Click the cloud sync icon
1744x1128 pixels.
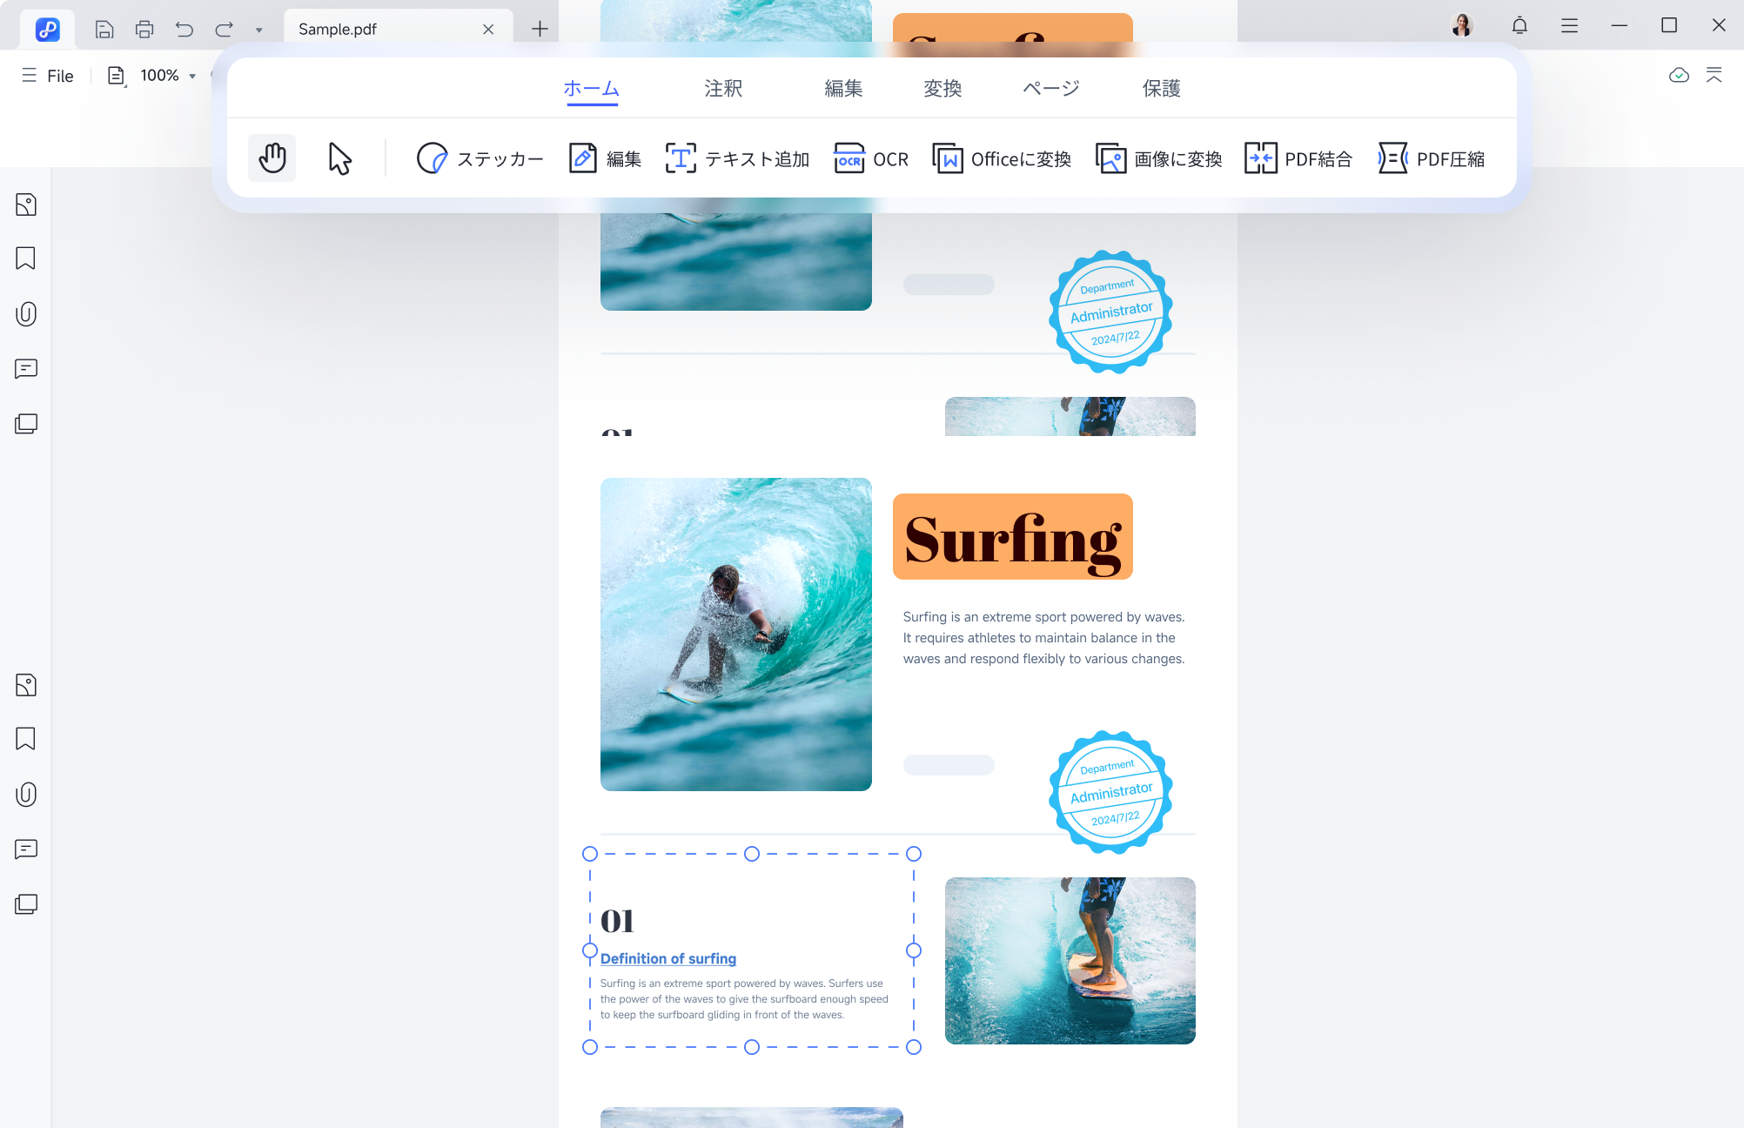(1680, 75)
